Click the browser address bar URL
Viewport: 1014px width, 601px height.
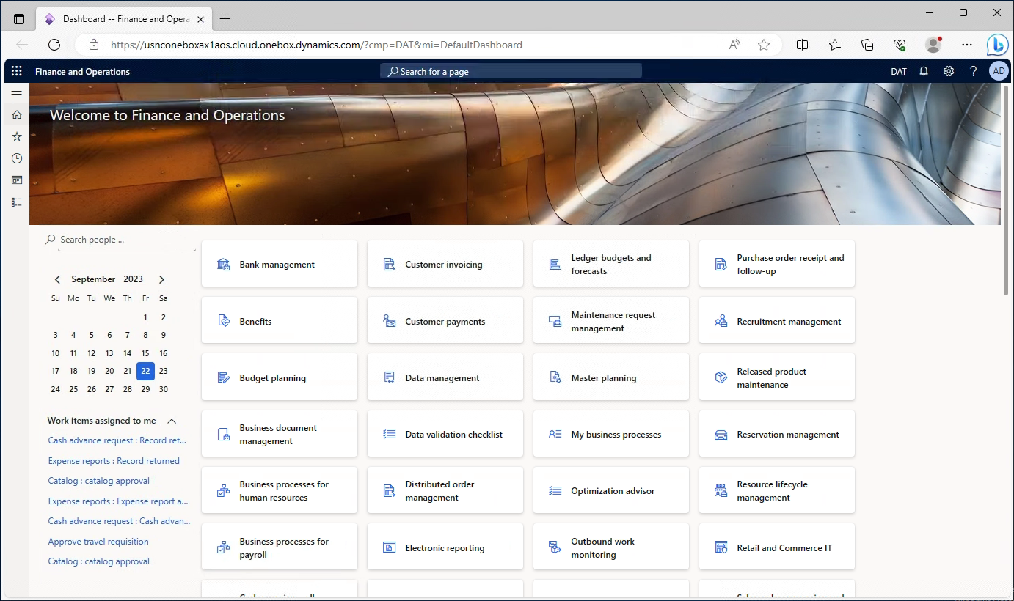pyautogui.click(x=316, y=45)
